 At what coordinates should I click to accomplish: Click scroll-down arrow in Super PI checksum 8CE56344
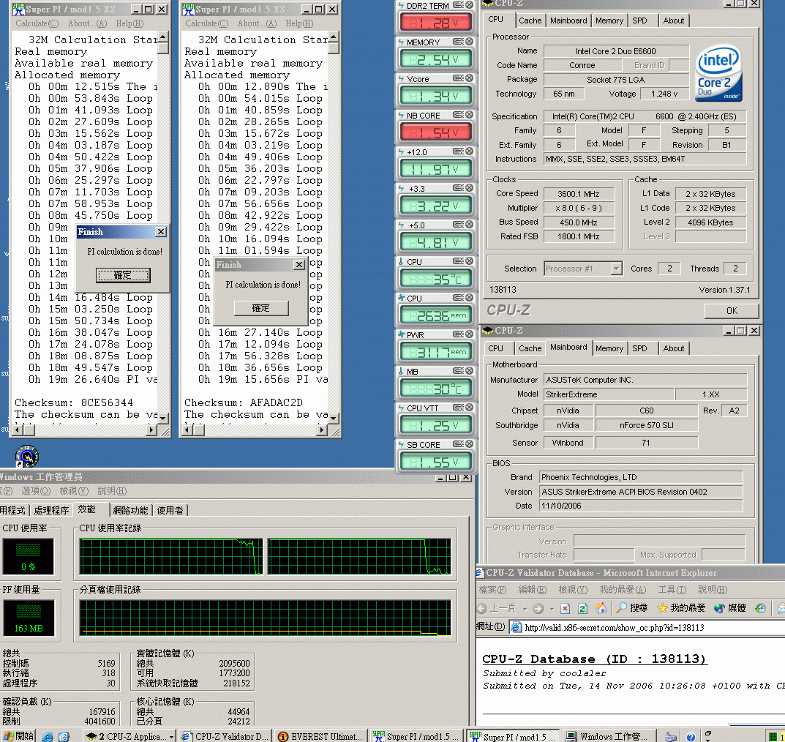coord(162,418)
